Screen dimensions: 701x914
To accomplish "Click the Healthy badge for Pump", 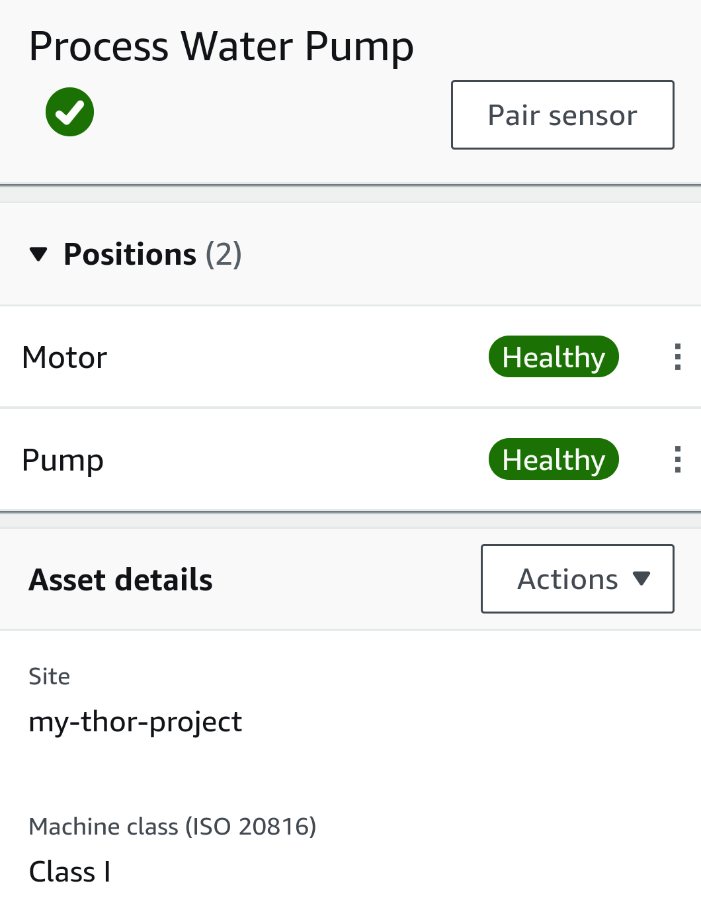I will pos(554,459).
